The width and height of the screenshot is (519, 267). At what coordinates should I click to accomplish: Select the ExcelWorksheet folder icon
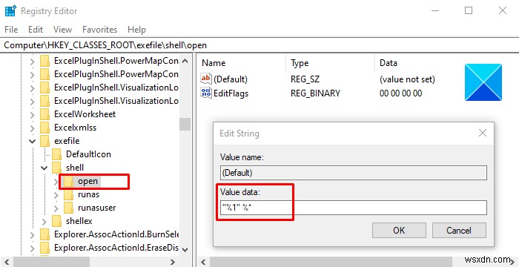[44, 114]
